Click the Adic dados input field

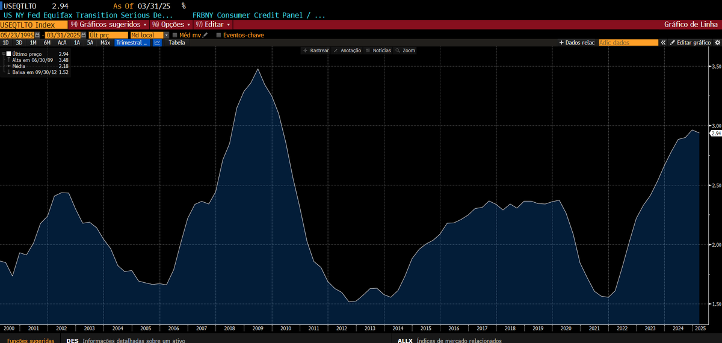pyautogui.click(x=629, y=43)
